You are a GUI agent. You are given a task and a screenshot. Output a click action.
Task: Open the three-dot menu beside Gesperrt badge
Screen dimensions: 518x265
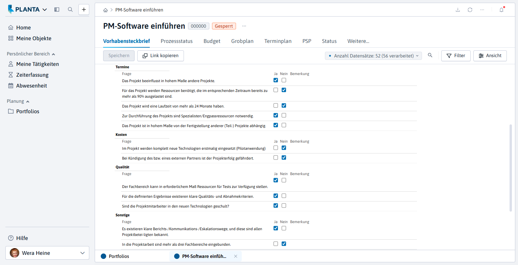(244, 26)
